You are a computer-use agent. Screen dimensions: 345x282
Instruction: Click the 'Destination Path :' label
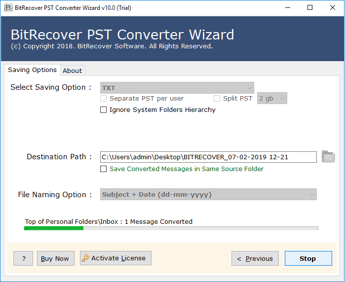[x=59, y=157]
